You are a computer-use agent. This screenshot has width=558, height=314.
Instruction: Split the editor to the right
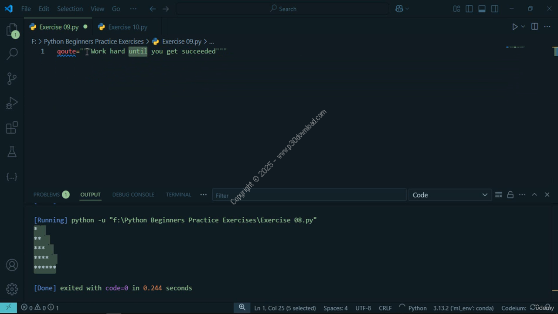coord(534,27)
